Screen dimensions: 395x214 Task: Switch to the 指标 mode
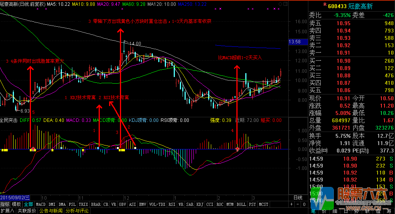(5, 204)
